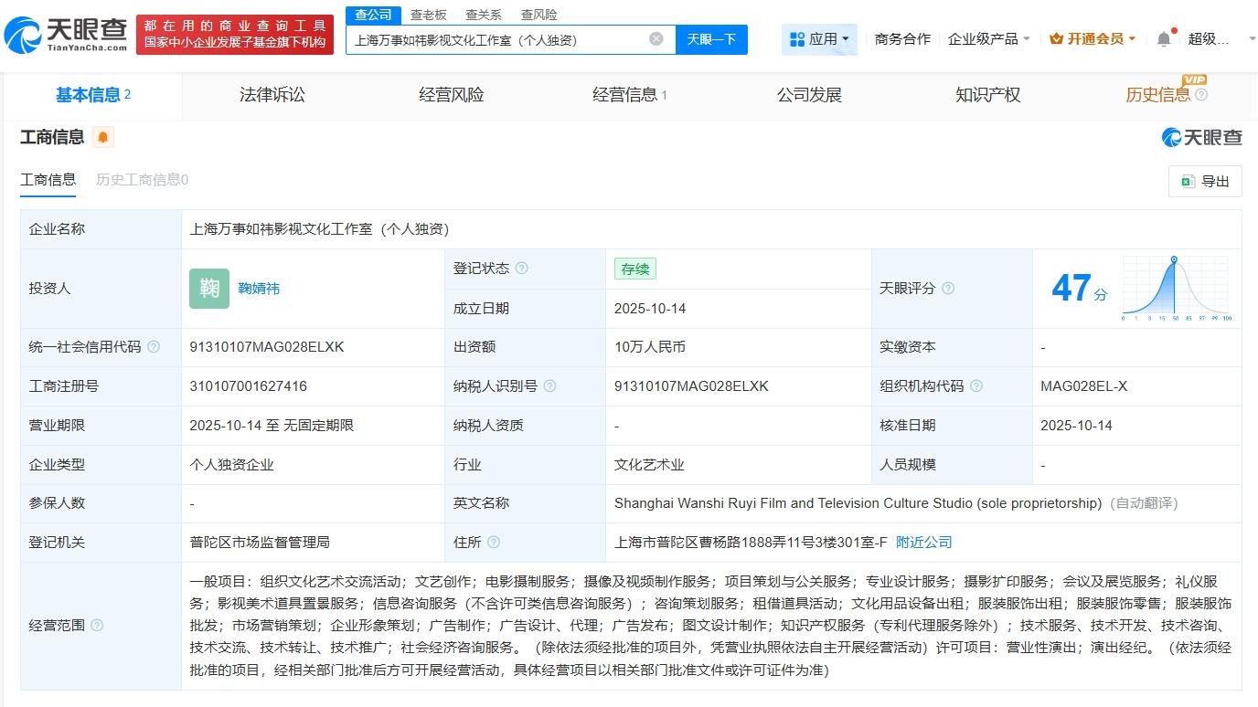Open the notification bell with red dot
1258x707 pixels.
coord(1162,38)
